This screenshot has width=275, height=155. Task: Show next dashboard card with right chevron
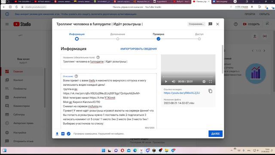click(264, 51)
